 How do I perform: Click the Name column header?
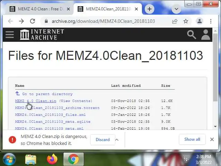[x=20, y=86]
